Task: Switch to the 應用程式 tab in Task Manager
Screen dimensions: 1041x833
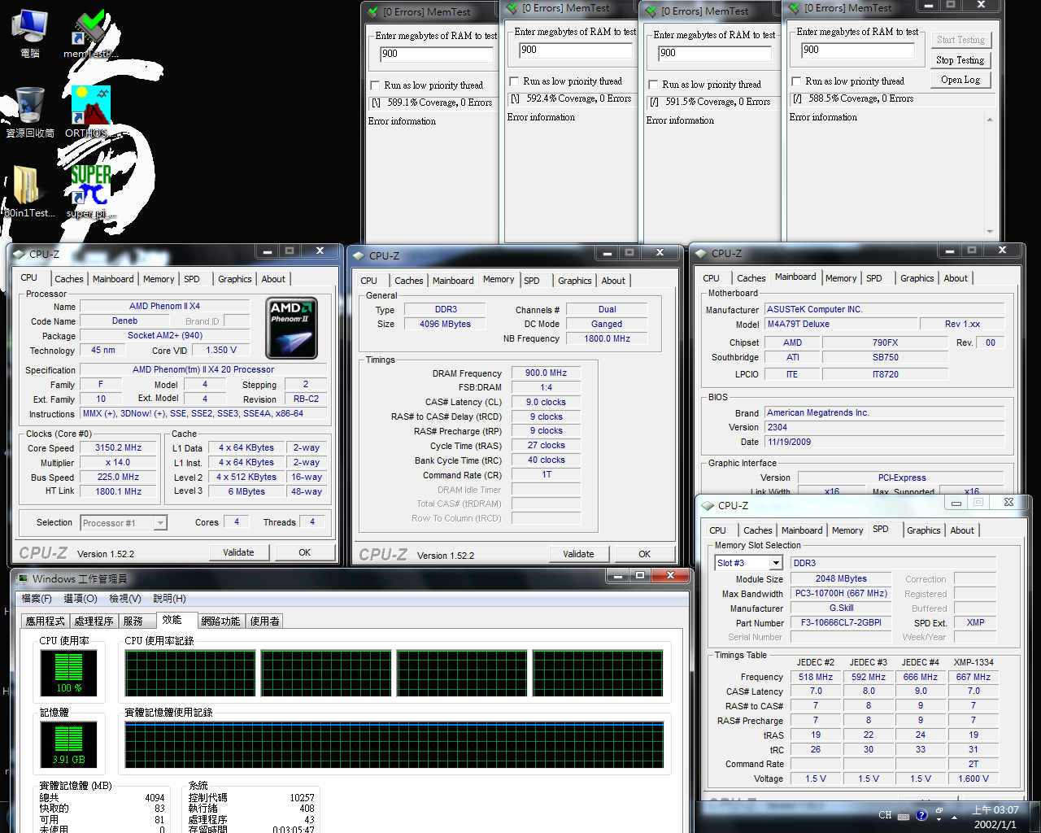Action: (x=46, y=621)
